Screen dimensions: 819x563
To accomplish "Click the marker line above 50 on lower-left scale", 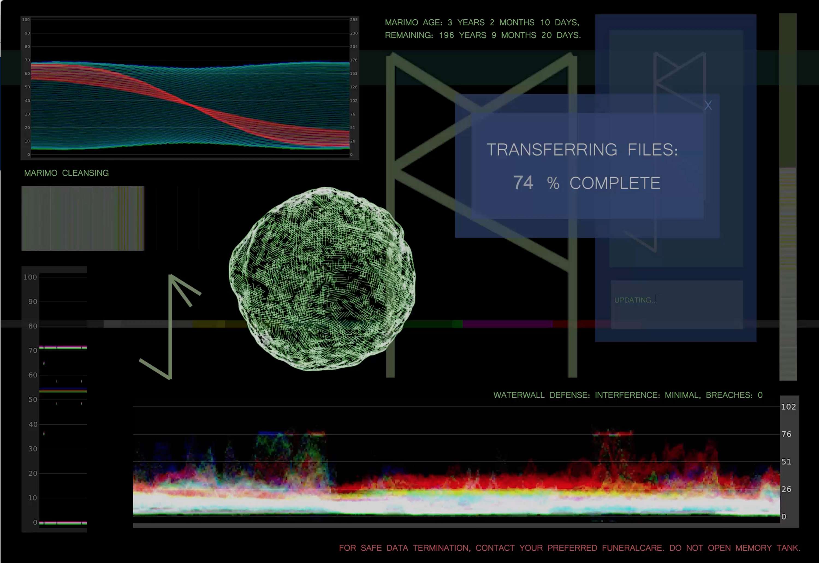I will coord(63,391).
